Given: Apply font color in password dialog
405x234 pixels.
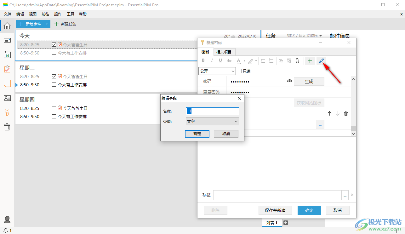Looking at the screenshot, I should click(x=239, y=61).
